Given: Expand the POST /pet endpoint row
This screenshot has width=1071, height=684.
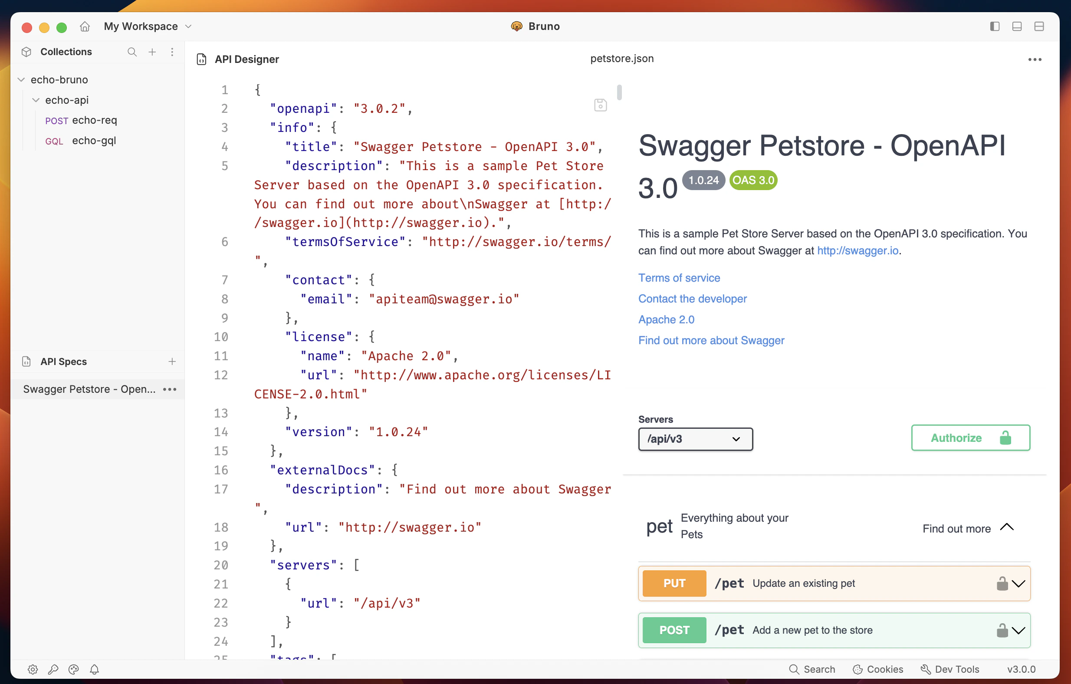Looking at the screenshot, I should (x=1018, y=630).
